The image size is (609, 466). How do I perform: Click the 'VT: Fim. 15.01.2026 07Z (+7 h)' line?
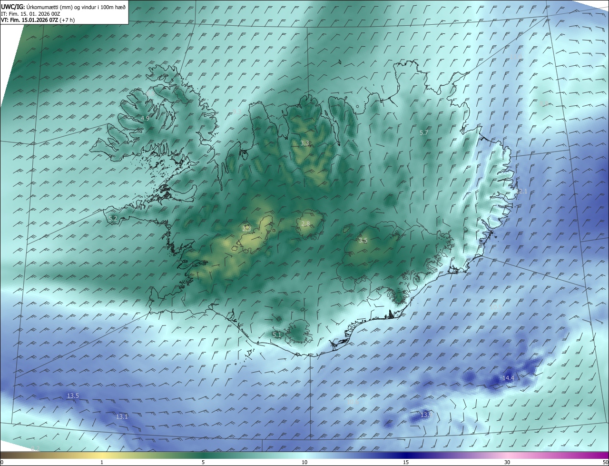coord(38,20)
